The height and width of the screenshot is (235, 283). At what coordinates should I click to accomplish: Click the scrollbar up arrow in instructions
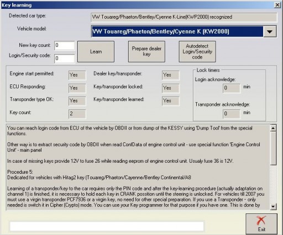pyautogui.click(x=273, y=128)
